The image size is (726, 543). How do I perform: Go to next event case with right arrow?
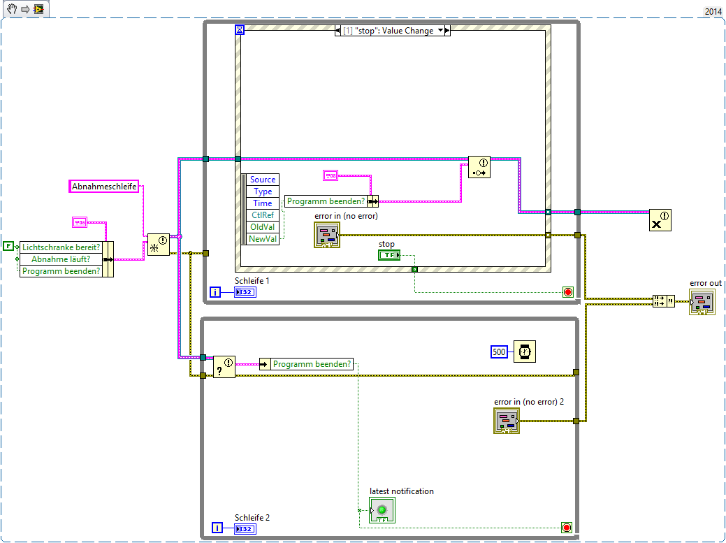[447, 31]
